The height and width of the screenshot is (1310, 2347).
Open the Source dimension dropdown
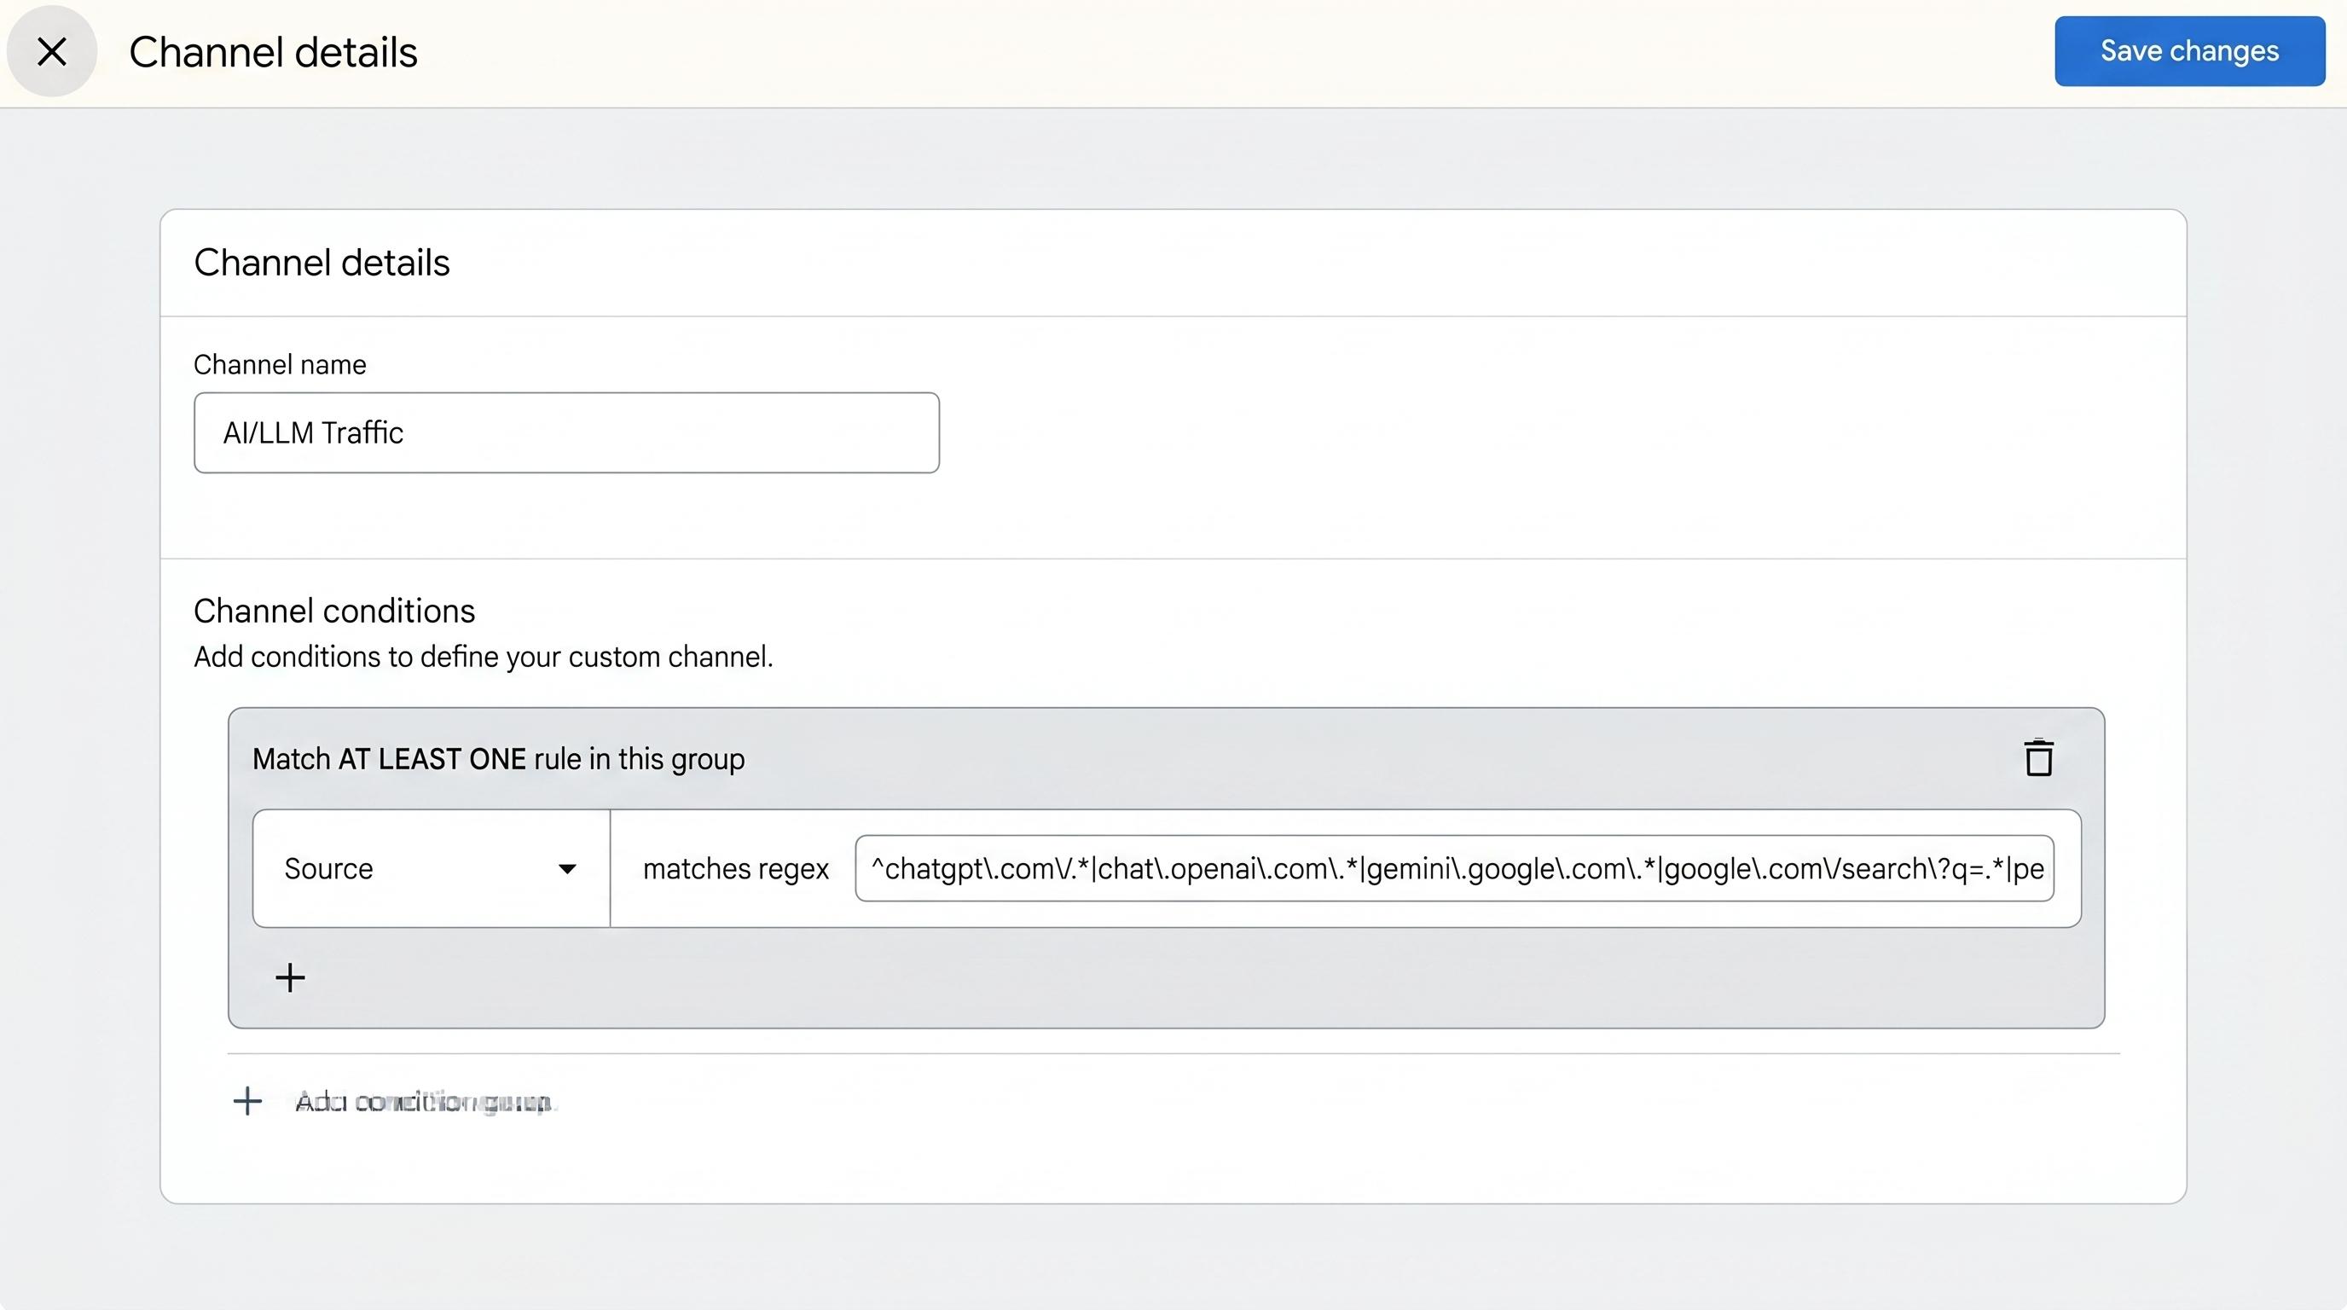(431, 868)
